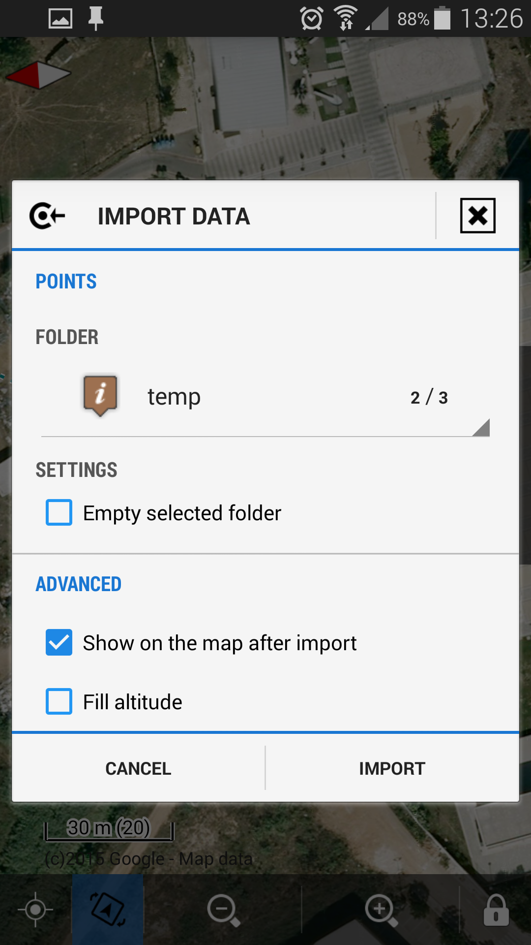Tap the dropdown triangle of folder selector
The width and height of the screenshot is (531, 945).
pos(482,428)
